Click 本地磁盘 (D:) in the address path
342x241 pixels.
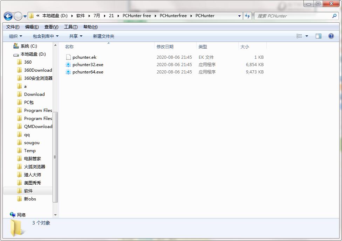point(55,16)
